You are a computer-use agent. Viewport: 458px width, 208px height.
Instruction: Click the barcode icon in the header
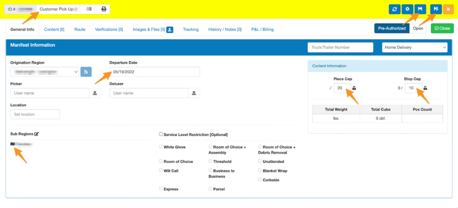click(89, 9)
